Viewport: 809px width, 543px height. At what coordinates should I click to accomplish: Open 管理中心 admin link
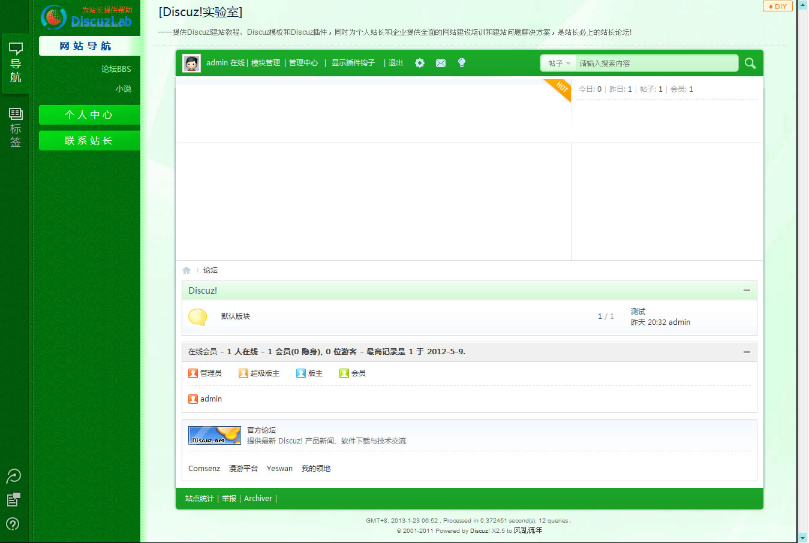(303, 63)
